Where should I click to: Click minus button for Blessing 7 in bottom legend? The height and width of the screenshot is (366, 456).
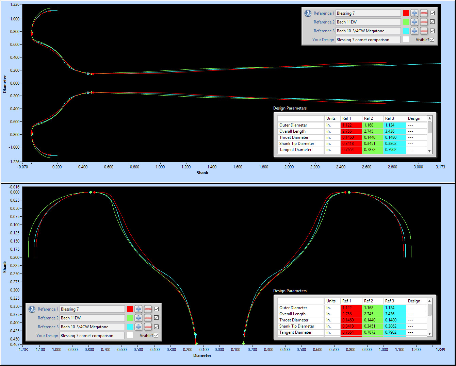coord(148,309)
